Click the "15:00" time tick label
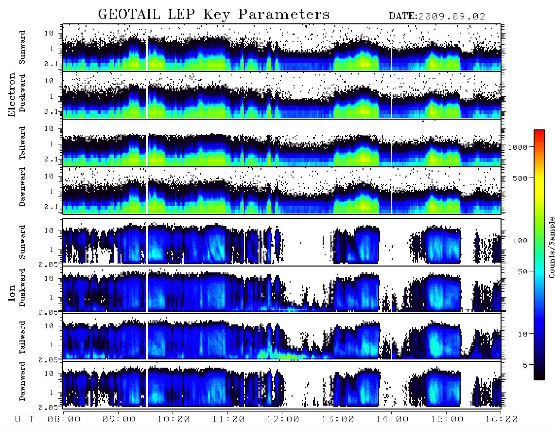555x428 pixels. point(447,419)
